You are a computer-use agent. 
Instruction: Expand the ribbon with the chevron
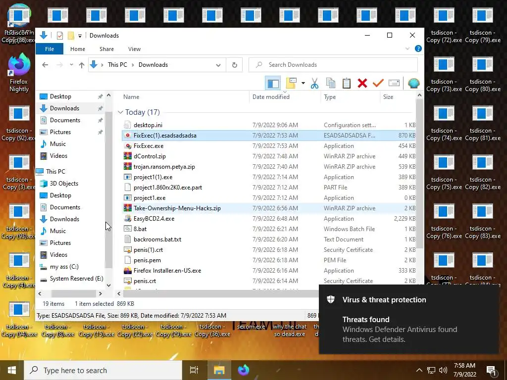pos(407,49)
